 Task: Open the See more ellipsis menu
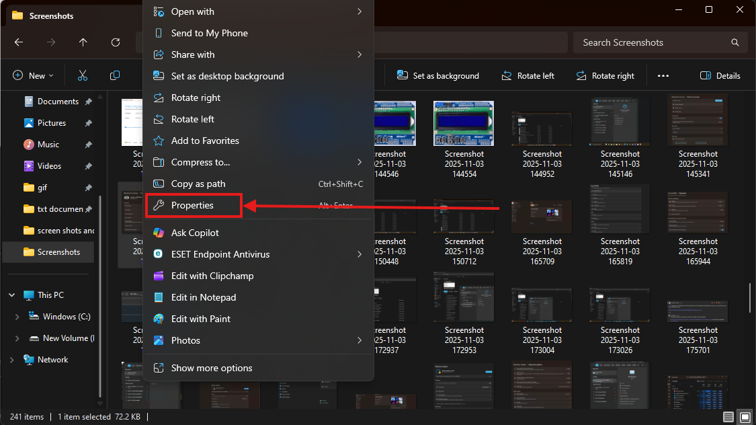pos(663,76)
